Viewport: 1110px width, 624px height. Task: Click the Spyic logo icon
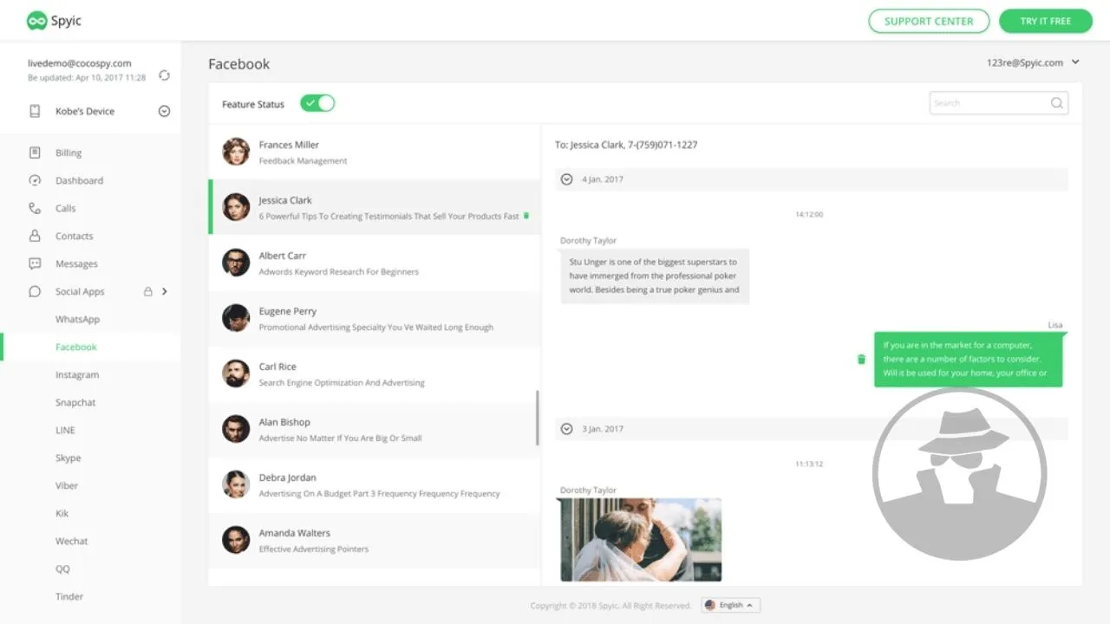click(x=36, y=21)
